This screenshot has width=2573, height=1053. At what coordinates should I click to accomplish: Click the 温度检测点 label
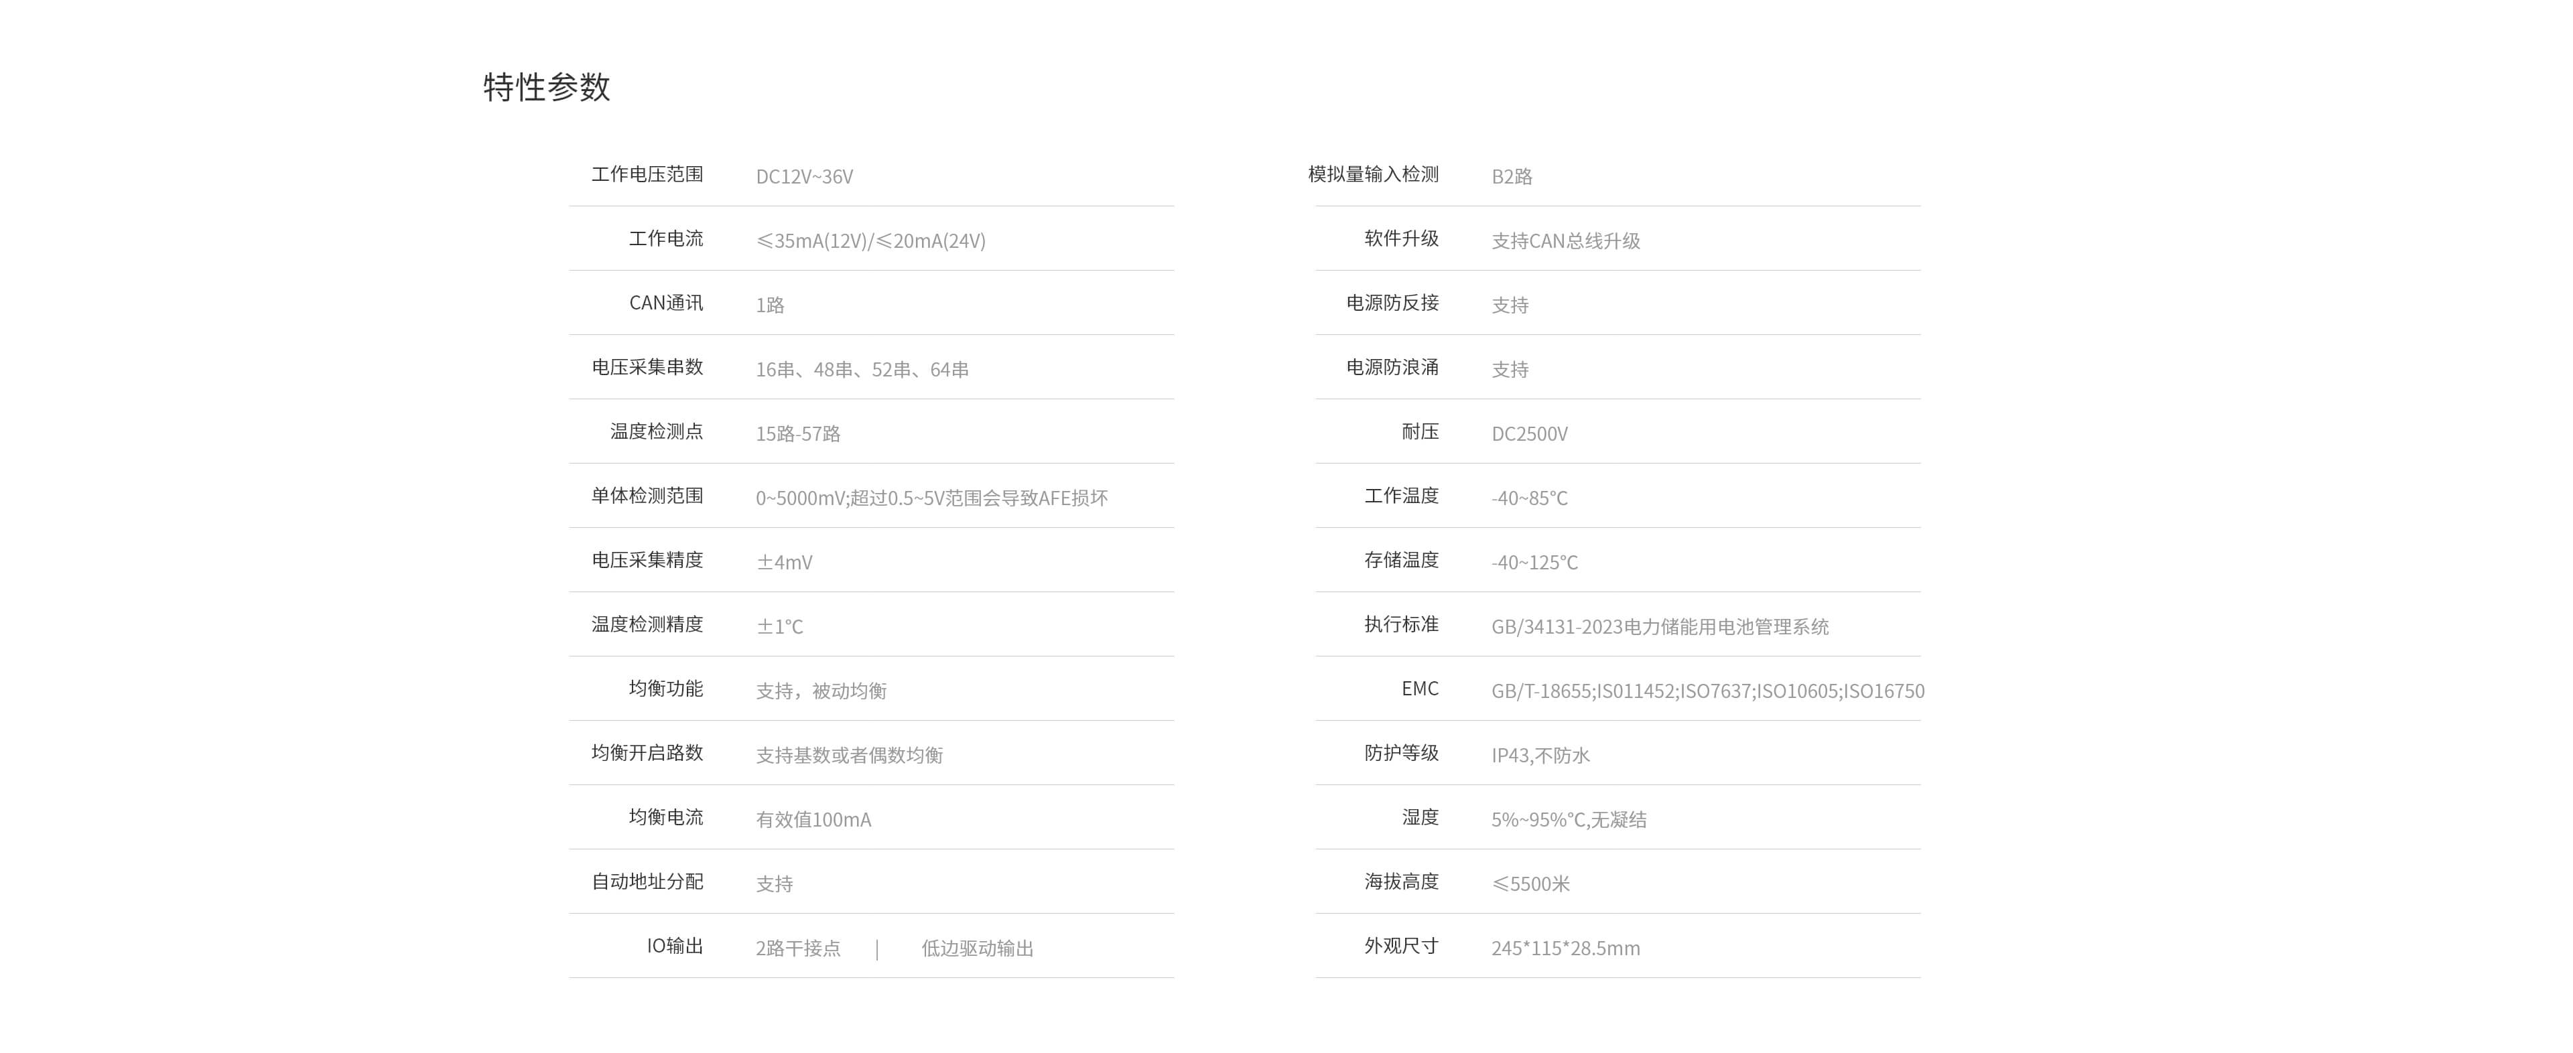656,432
